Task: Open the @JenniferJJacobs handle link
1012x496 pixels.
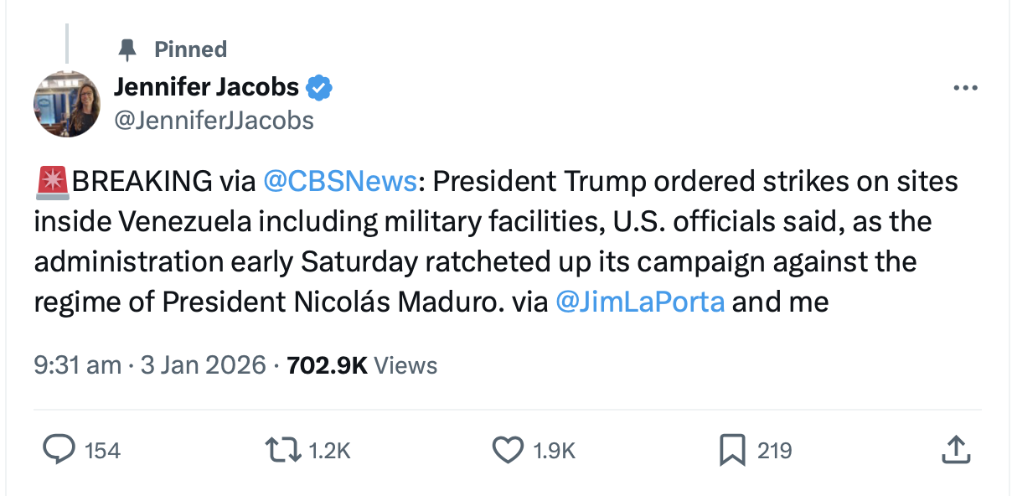Action: [x=214, y=121]
